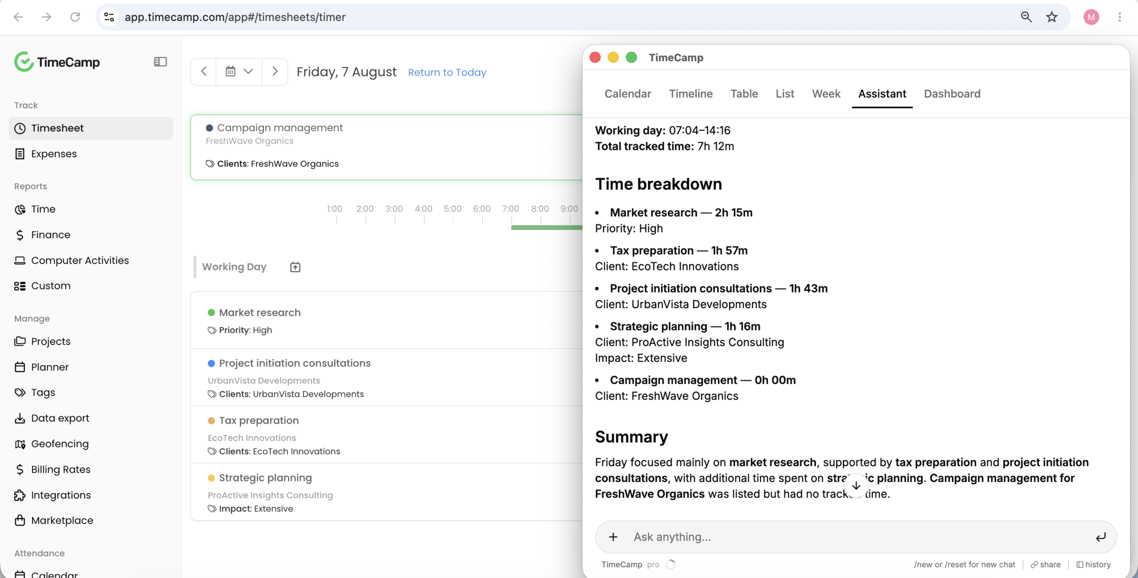The image size is (1138, 578).
Task: Reload the page button
Action: tap(75, 17)
